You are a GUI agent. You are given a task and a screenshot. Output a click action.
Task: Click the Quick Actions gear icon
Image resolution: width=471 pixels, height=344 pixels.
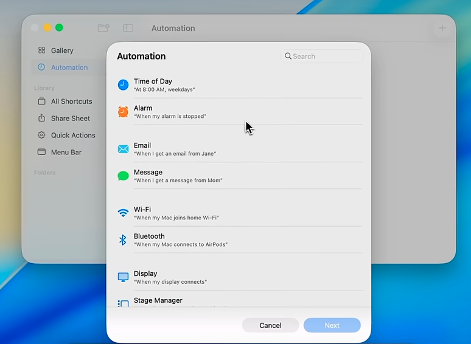click(x=41, y=135)
